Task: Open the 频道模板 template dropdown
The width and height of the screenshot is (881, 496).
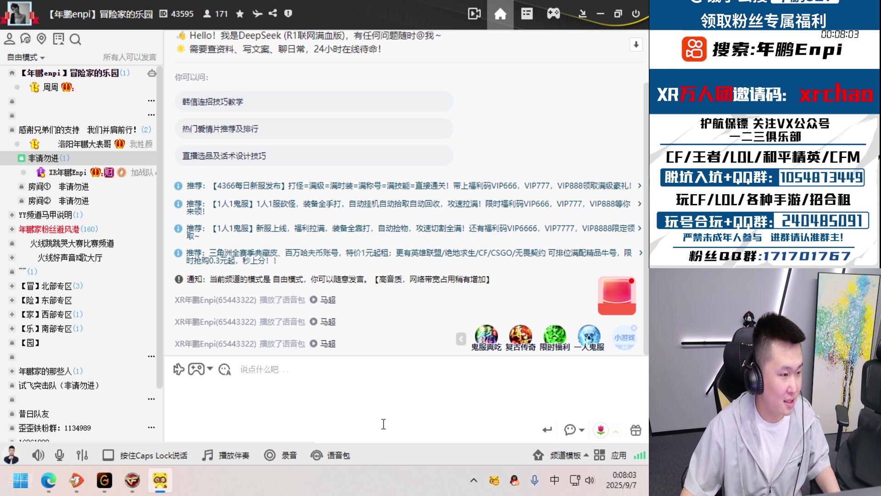Action: pos(561,455)
